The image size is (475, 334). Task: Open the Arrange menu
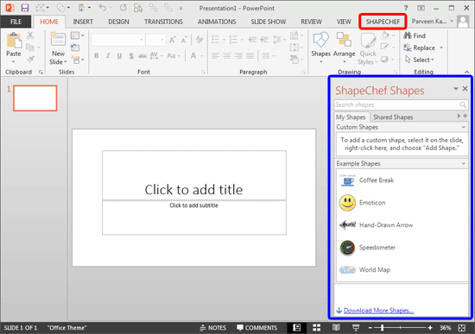click(x=344, y=47)
